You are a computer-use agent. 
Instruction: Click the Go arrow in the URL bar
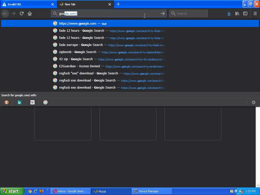pyautogui.click(x=163, y=13)
